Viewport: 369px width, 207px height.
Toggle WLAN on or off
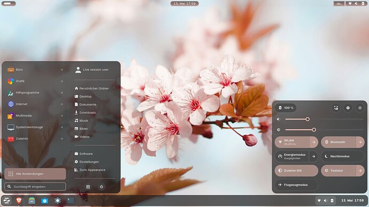point(292,142)
